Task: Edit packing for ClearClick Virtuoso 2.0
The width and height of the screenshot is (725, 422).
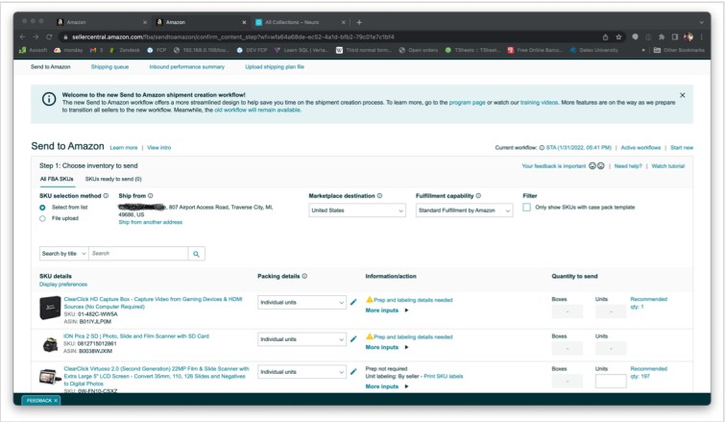Action: coord(353,372)
